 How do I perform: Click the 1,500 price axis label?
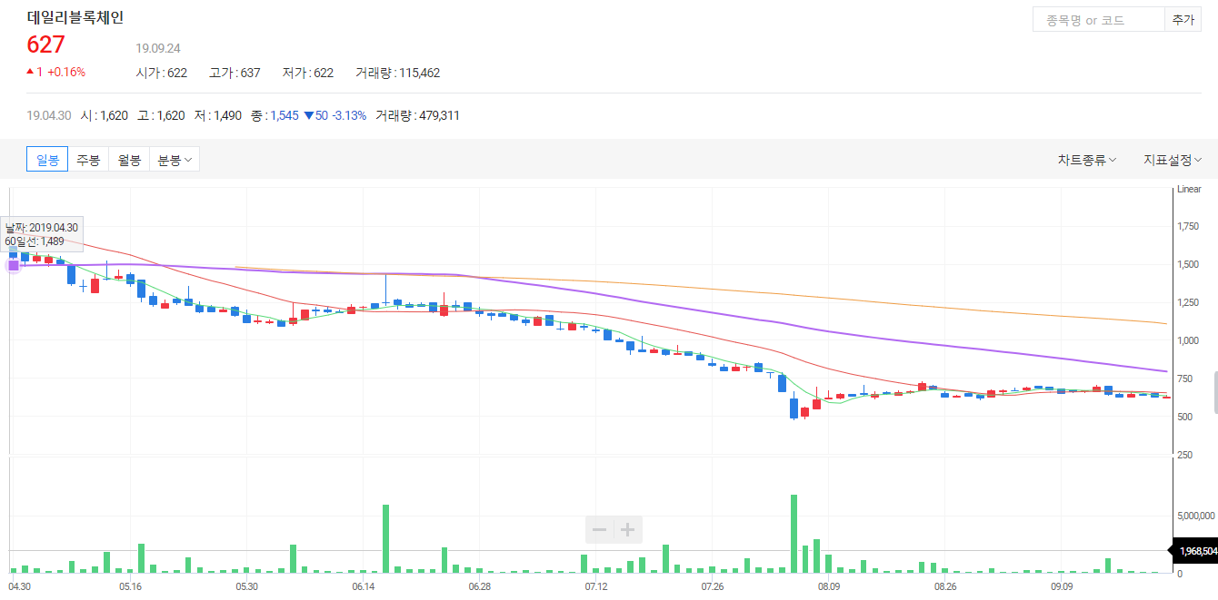[x=1187, y=265]
